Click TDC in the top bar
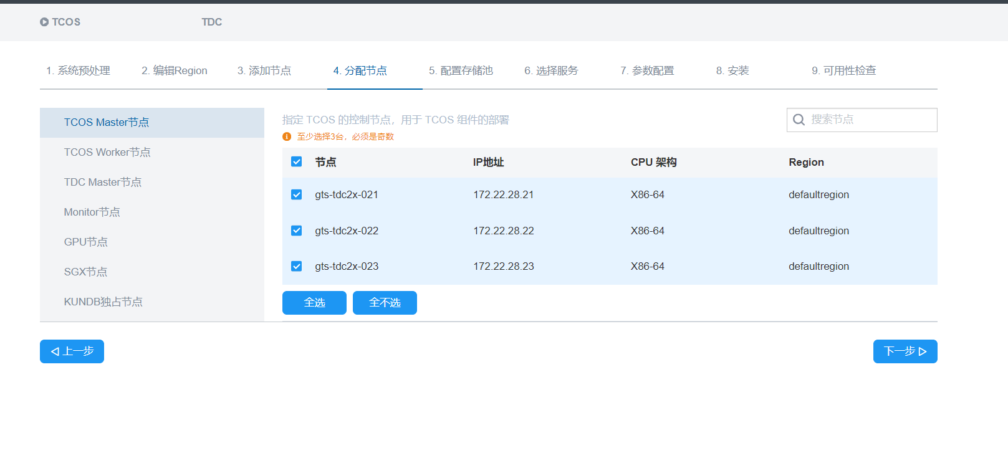1008x458 pixels. point(212,22)
